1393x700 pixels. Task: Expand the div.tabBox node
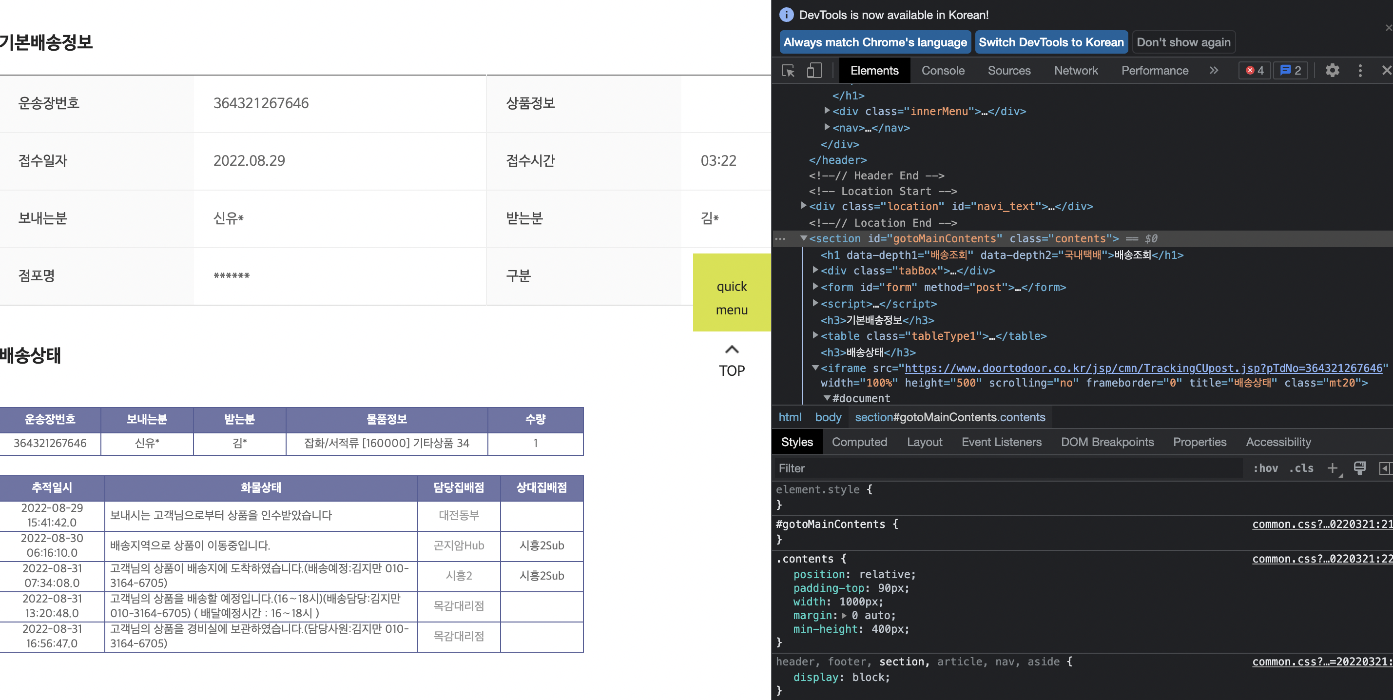815,270
